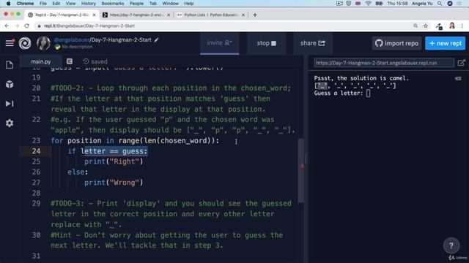The height and width of the screenshot is (263, 469).
Task: Open output in new tab icon
Action: click(462, 63)
